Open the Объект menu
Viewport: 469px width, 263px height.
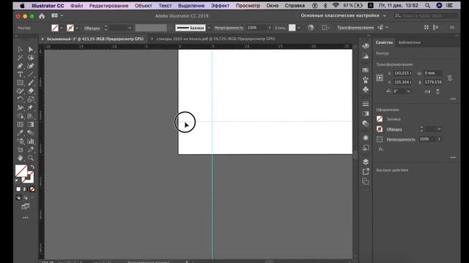point(144,6)
